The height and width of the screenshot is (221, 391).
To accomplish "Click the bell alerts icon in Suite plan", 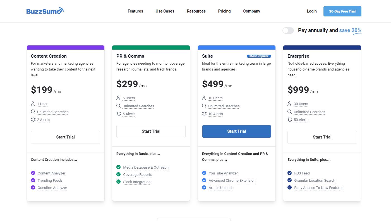I will pos(204,114).
